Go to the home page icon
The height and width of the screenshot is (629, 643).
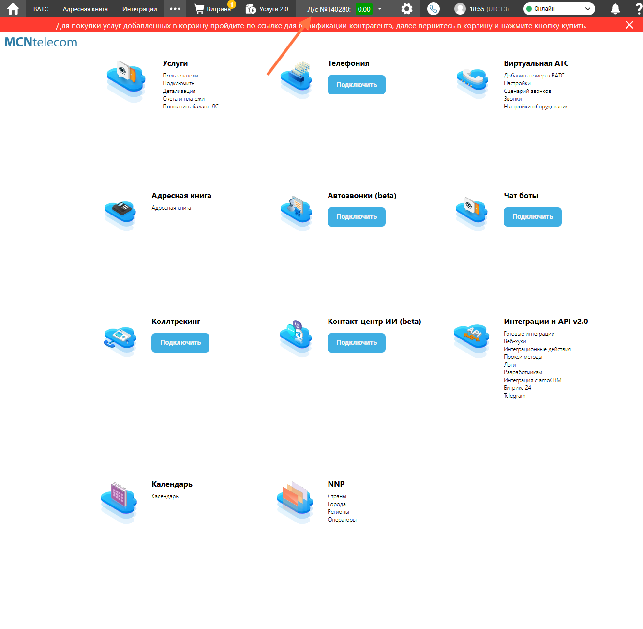tap(13, 9)
